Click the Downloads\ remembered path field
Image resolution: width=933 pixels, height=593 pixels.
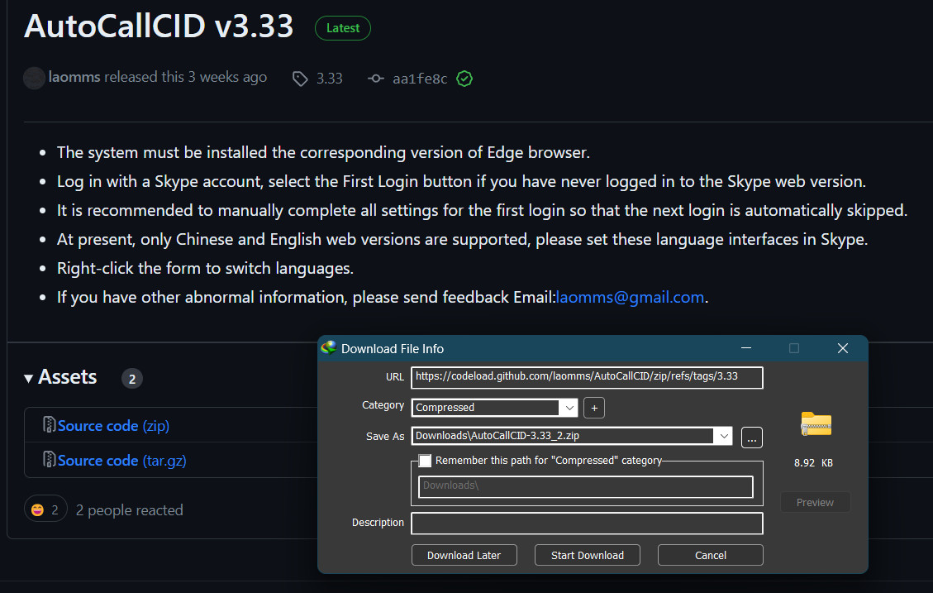586,486
